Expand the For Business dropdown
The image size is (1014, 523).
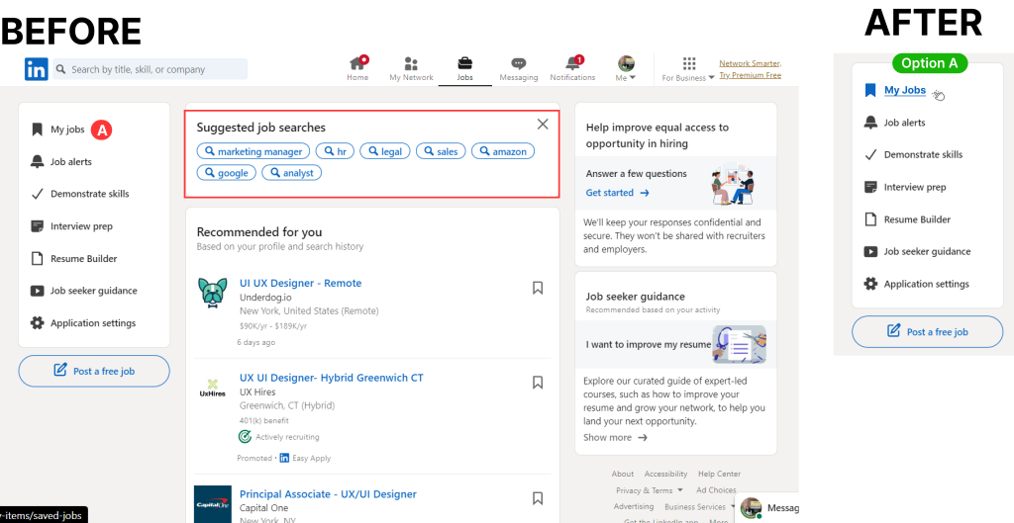pos(689,69)
